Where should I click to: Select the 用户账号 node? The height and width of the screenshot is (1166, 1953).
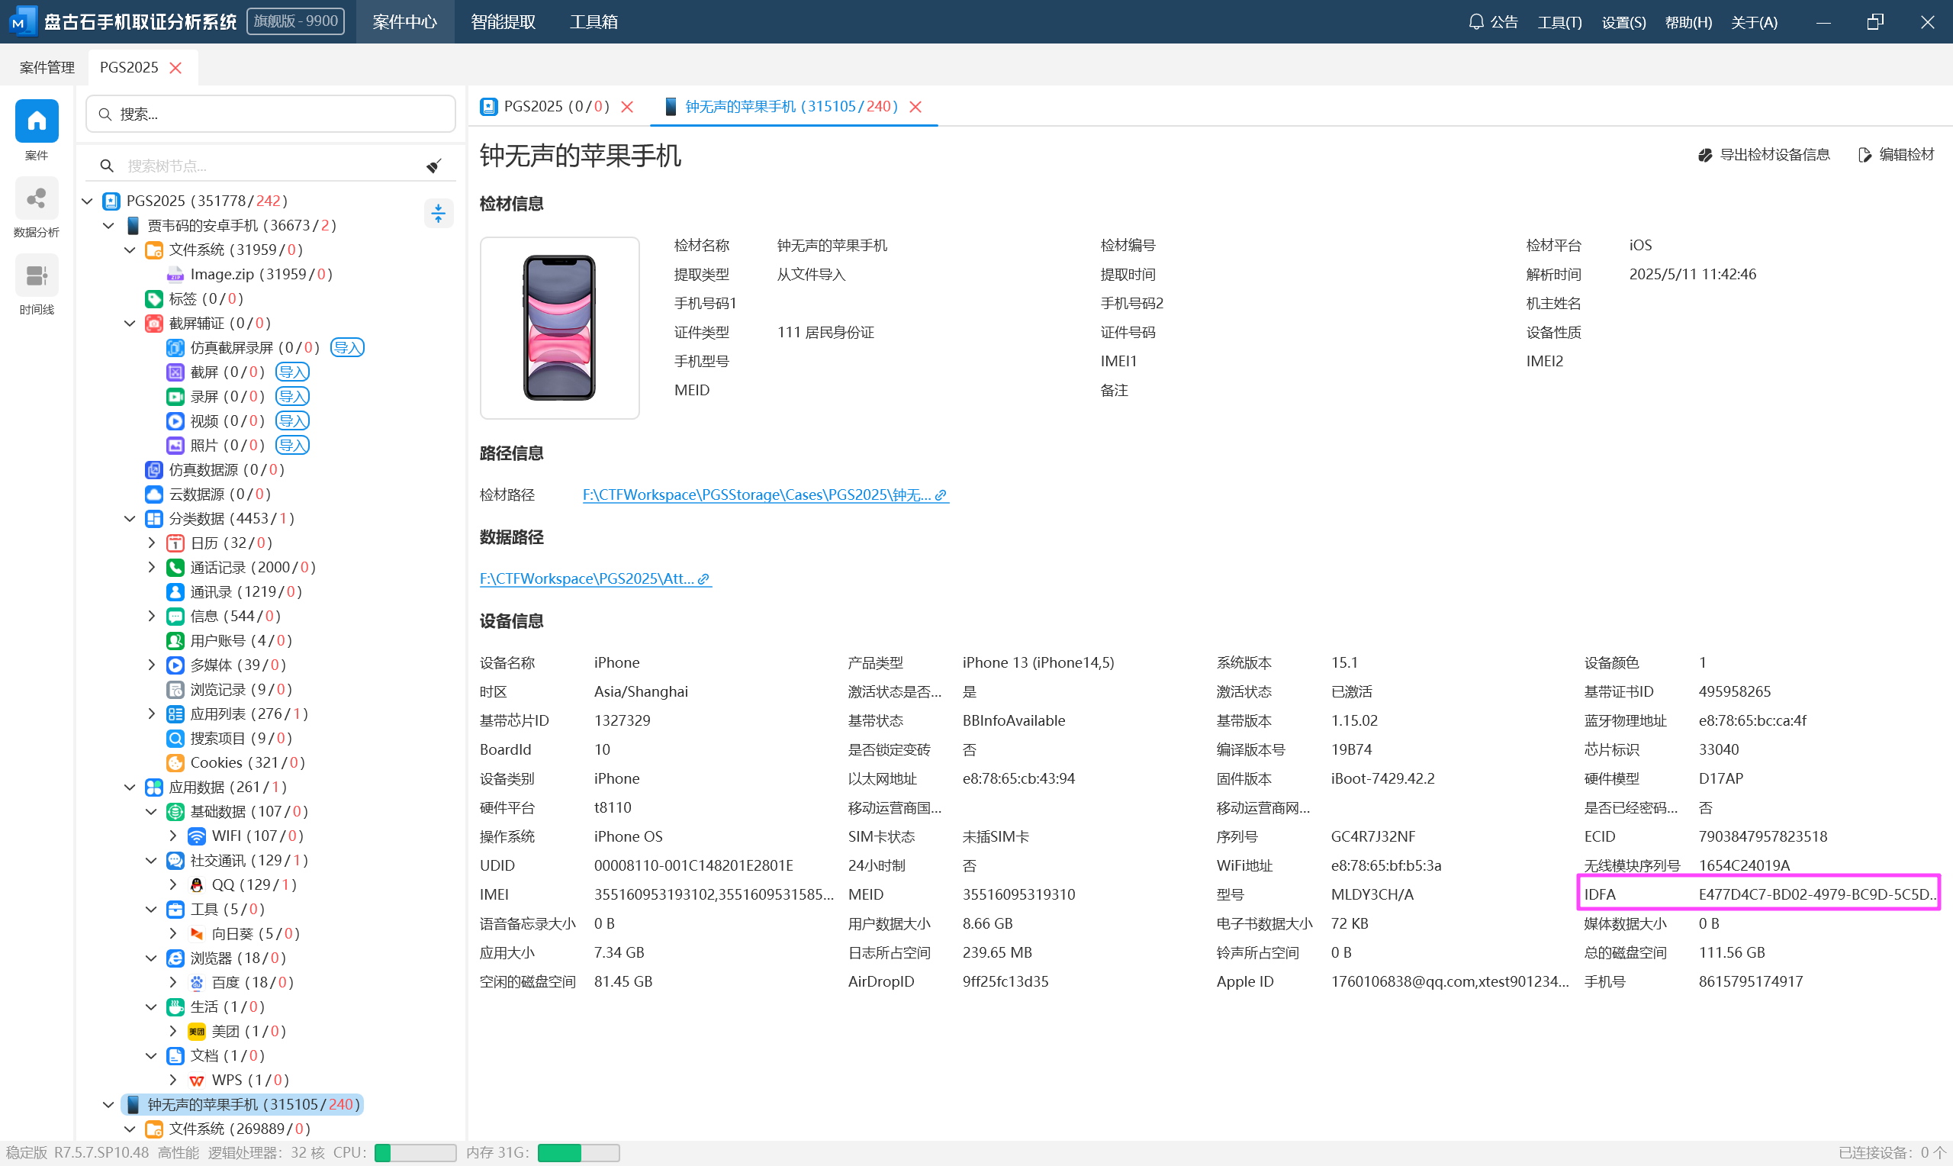[x=230, y=640]
